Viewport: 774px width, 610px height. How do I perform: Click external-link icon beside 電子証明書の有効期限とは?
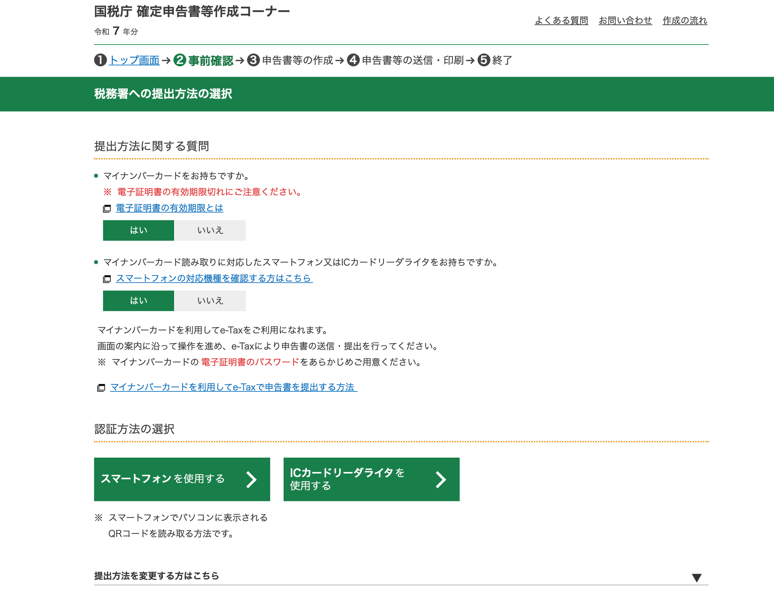coord(107,208)
